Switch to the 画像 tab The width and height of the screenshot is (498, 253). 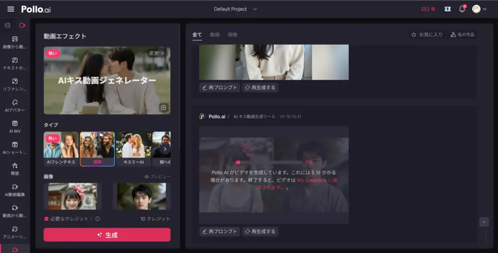point(232,35)
